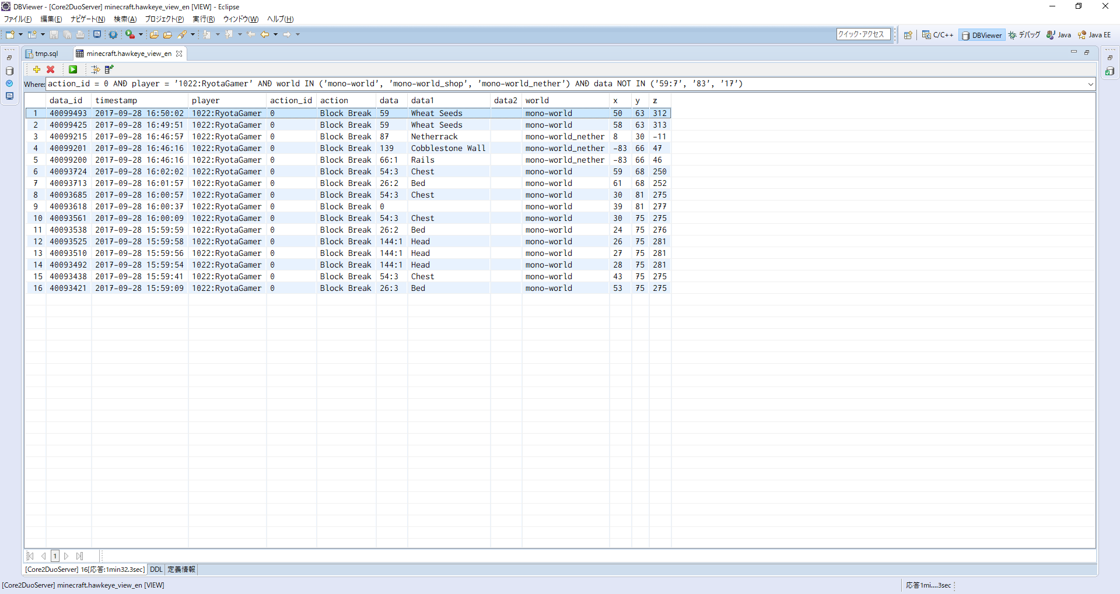Open the ウィンドウ(W) menu

[x=241, y=19]
